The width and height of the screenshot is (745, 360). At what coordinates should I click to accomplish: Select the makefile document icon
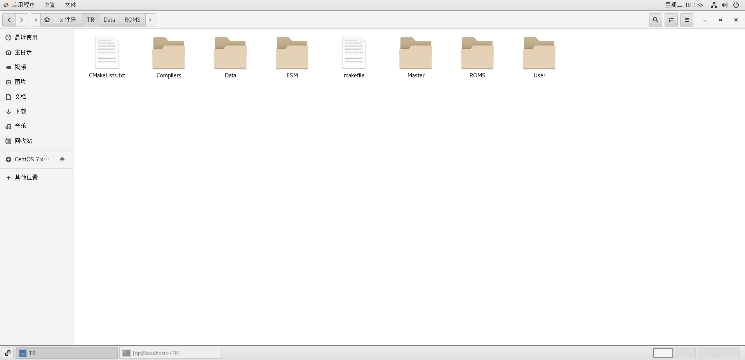[354, 53]
